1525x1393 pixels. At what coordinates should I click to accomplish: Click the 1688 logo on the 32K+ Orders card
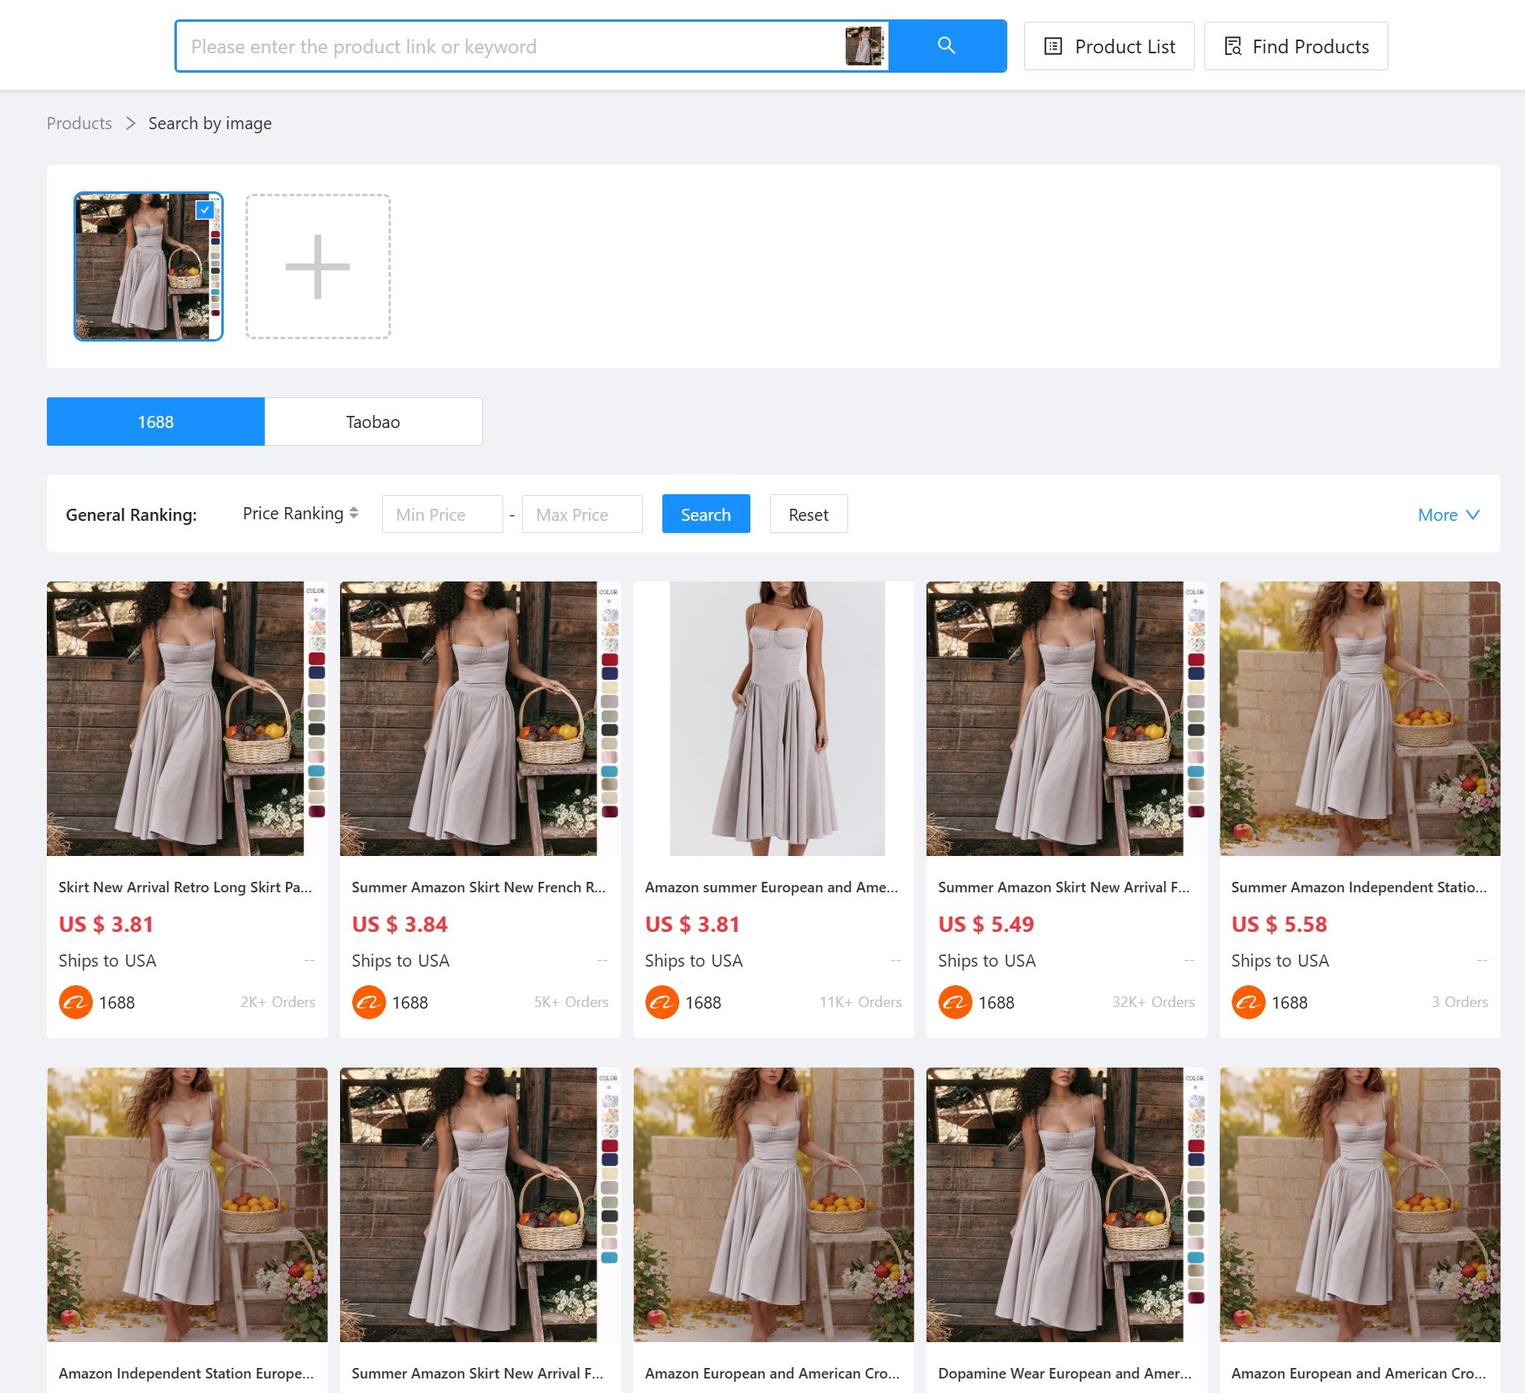point(956,1002)
